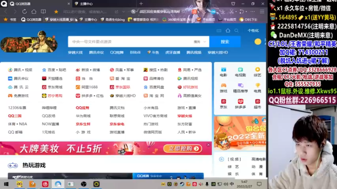The image size is (337, 189).
Task: Switch to the QQ浏览器 tab
Action: coord(23,4)
